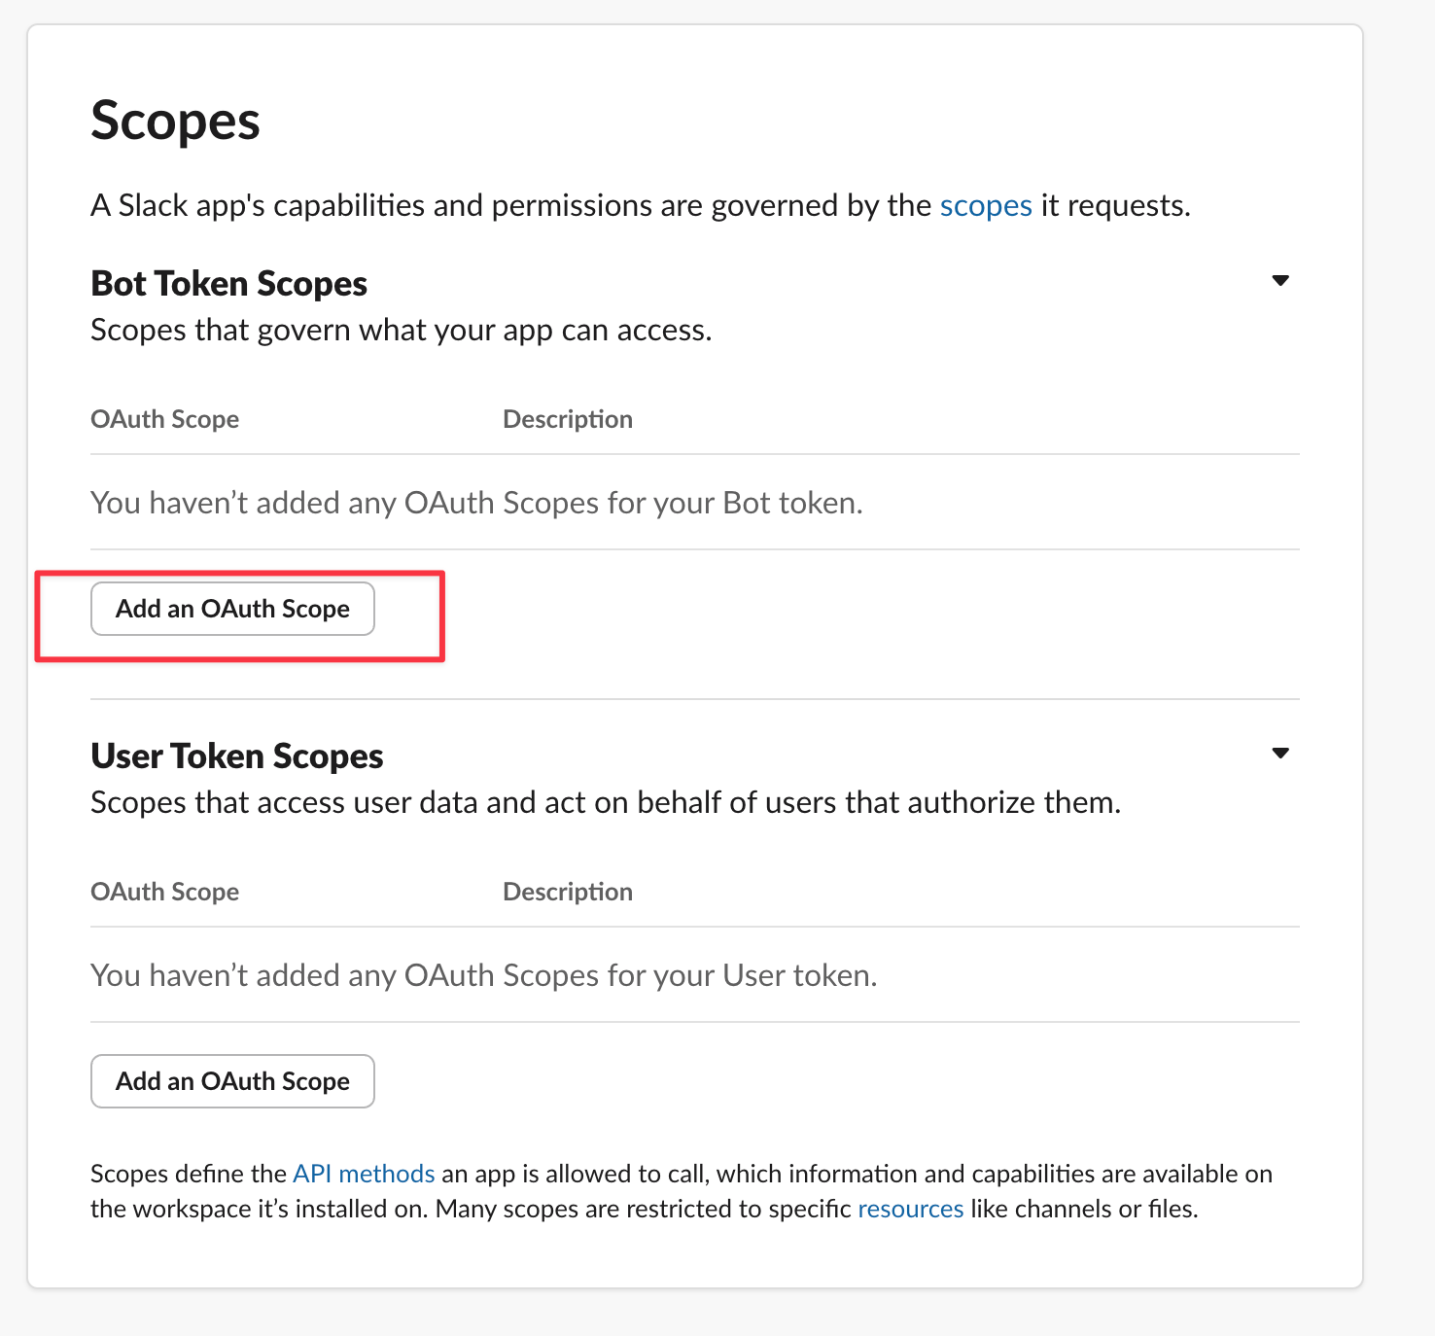This screenshot has height=1336, width=1435.
Task: Add an OAuth Scope for User token
Action: click(x=232, y=1081)
